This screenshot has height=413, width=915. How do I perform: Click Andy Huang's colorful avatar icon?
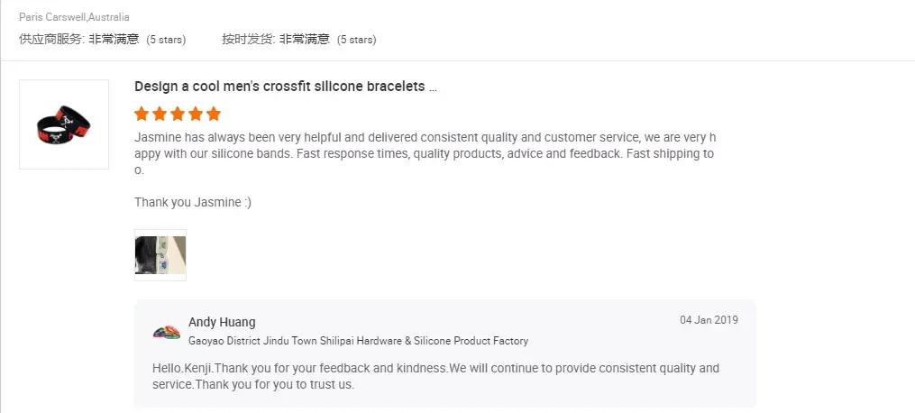pyautogui.click(x=167, y=331)
